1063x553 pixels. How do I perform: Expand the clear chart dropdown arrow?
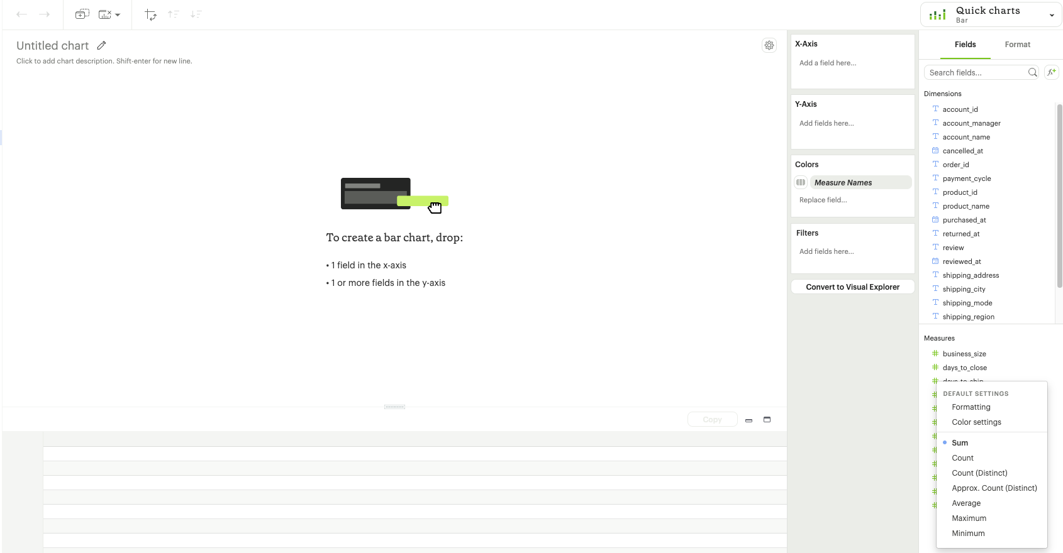(x=118, y=15)
